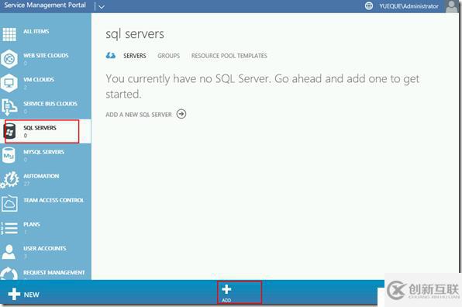Expand the portal header dropdown chevron
462x307 pixels.
pos(102,6)
